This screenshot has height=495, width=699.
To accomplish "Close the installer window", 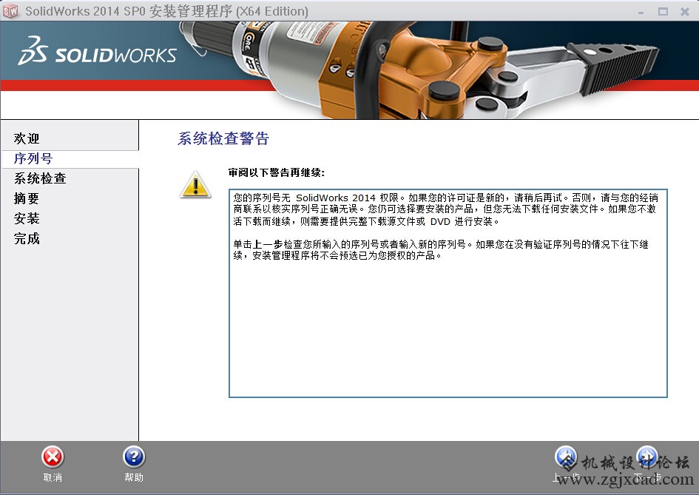I will pyautogui.click(x=685, y=12).
